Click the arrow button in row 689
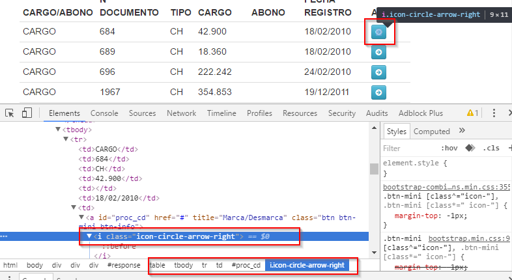Viewport: 512px width, 280px height. point(378,52)
